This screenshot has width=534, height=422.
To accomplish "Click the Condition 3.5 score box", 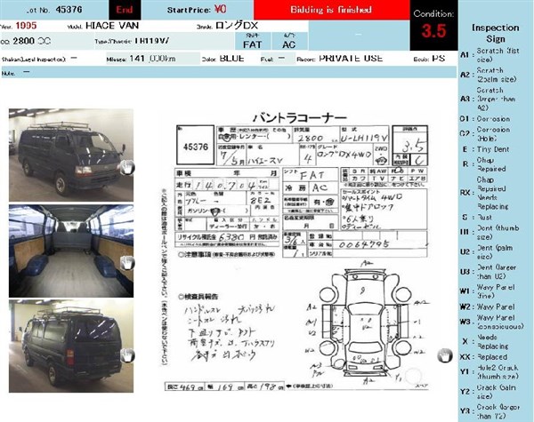I will 433,25.
